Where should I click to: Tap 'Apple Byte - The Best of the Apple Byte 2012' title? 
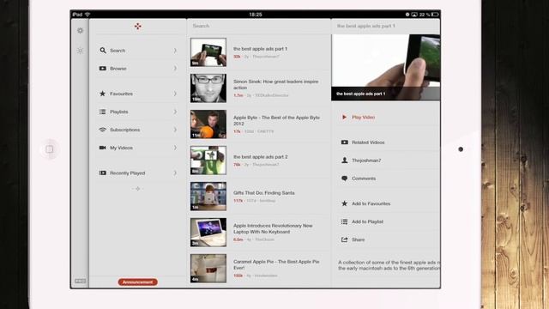(276, 120)
